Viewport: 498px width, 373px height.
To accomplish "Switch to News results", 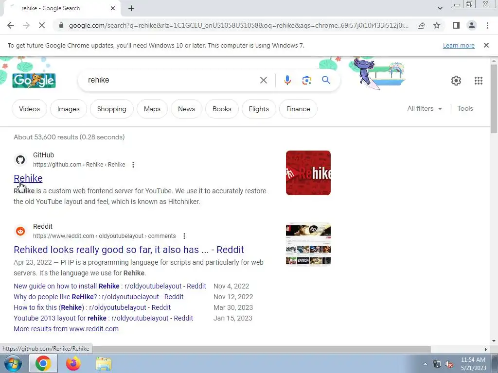I will [186, 109].
